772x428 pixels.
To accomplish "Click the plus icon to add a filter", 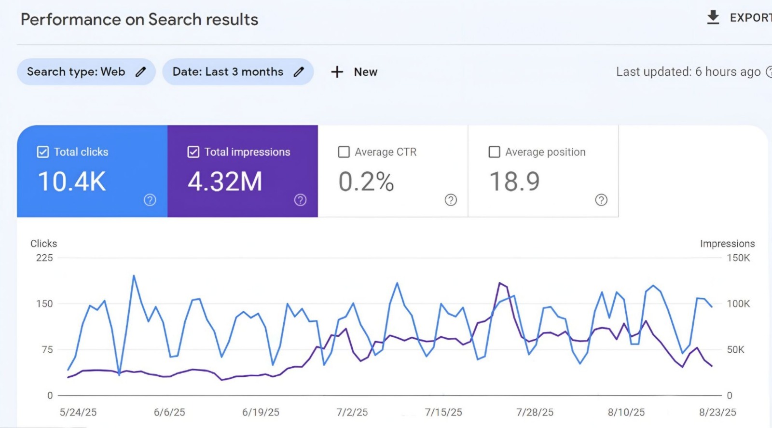I will point(337,72).
